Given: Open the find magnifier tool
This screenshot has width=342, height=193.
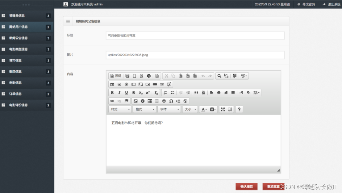Looking at the screenshot, I should (219, 76).
